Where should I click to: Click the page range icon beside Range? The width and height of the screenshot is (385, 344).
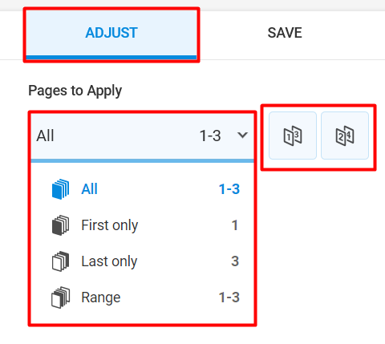click(60, 297)
